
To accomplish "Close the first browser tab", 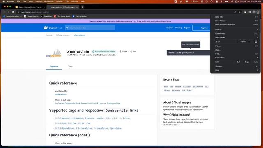I will click(x=44, y=7).
